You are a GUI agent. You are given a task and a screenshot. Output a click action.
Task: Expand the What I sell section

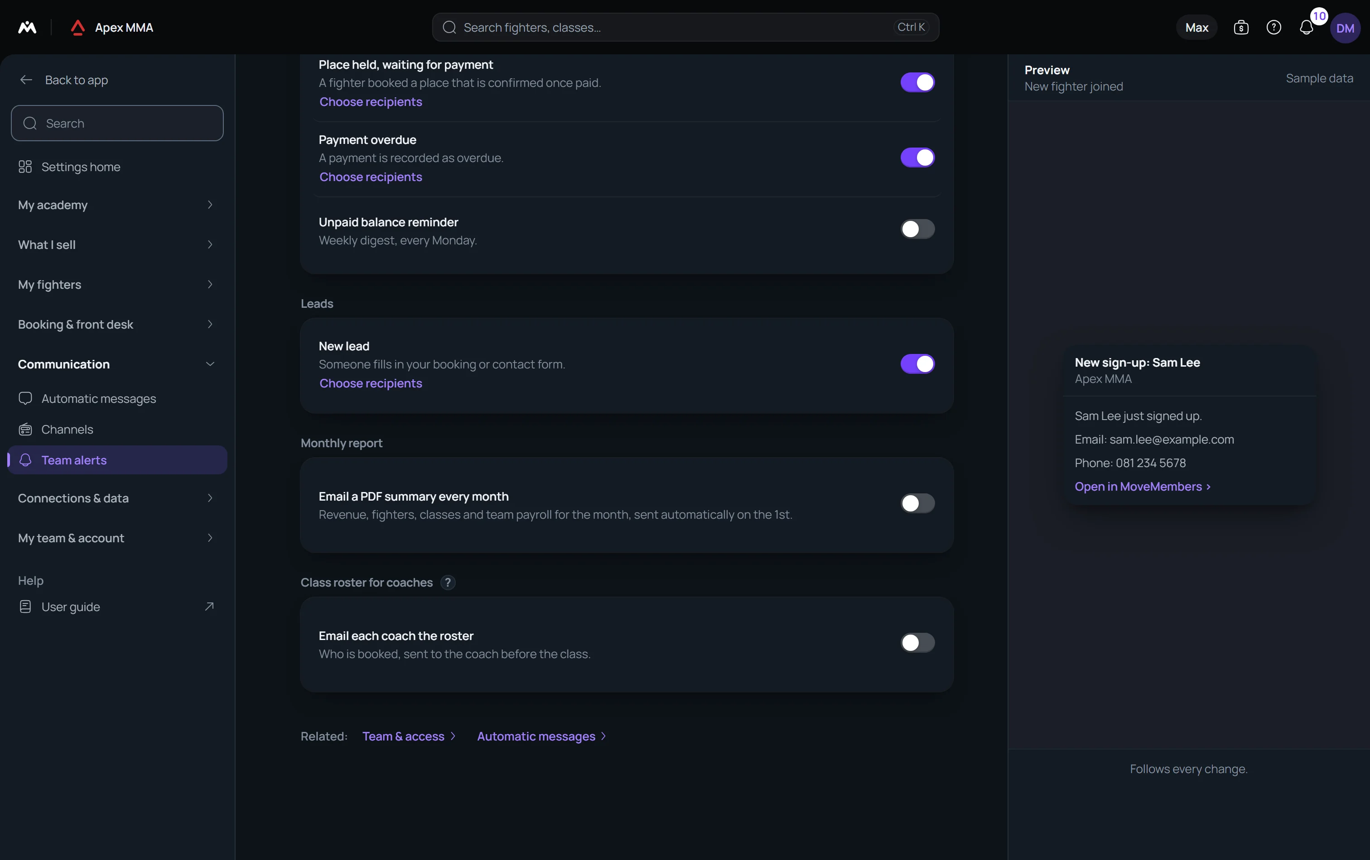tap(117, 244)
